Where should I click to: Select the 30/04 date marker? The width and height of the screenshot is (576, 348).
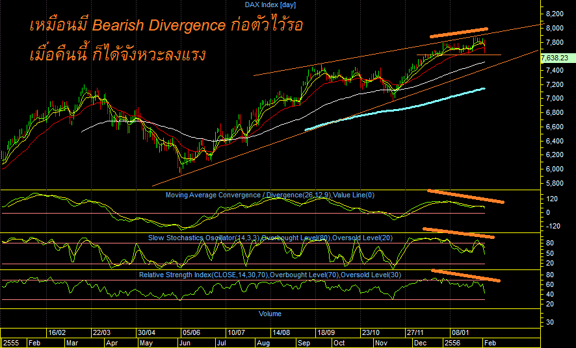(146, 333)
